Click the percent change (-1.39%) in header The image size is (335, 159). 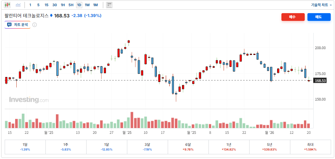93,15
